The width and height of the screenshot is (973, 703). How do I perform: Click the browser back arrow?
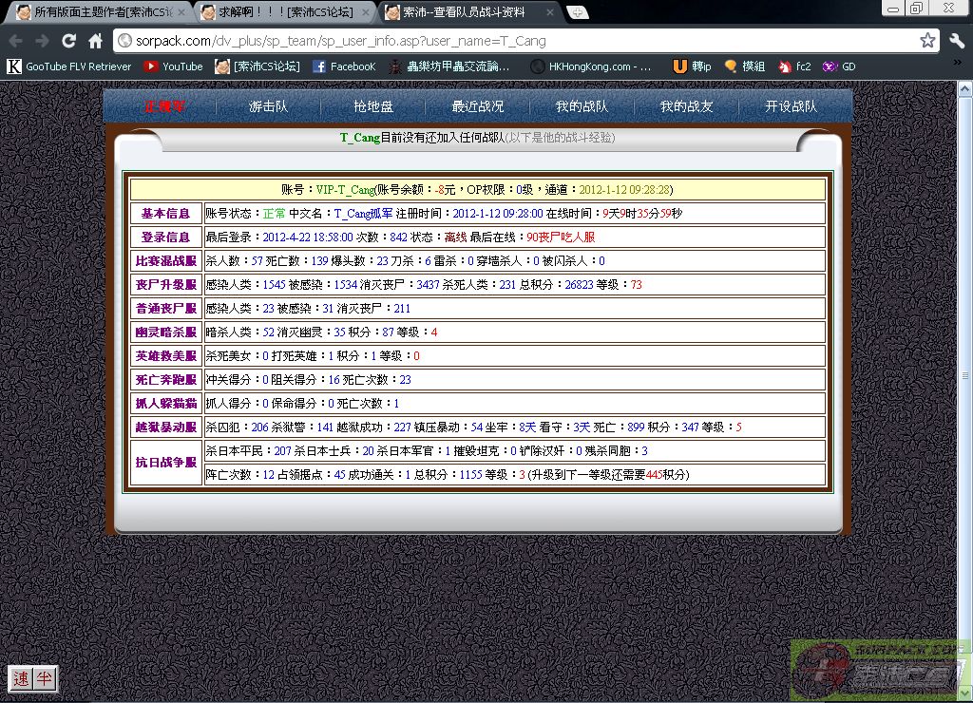click(16, 41)
